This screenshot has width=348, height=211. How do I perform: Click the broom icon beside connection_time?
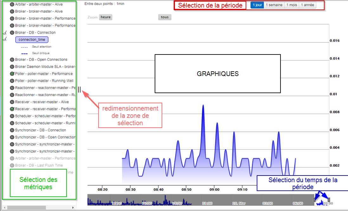(5, 40)
